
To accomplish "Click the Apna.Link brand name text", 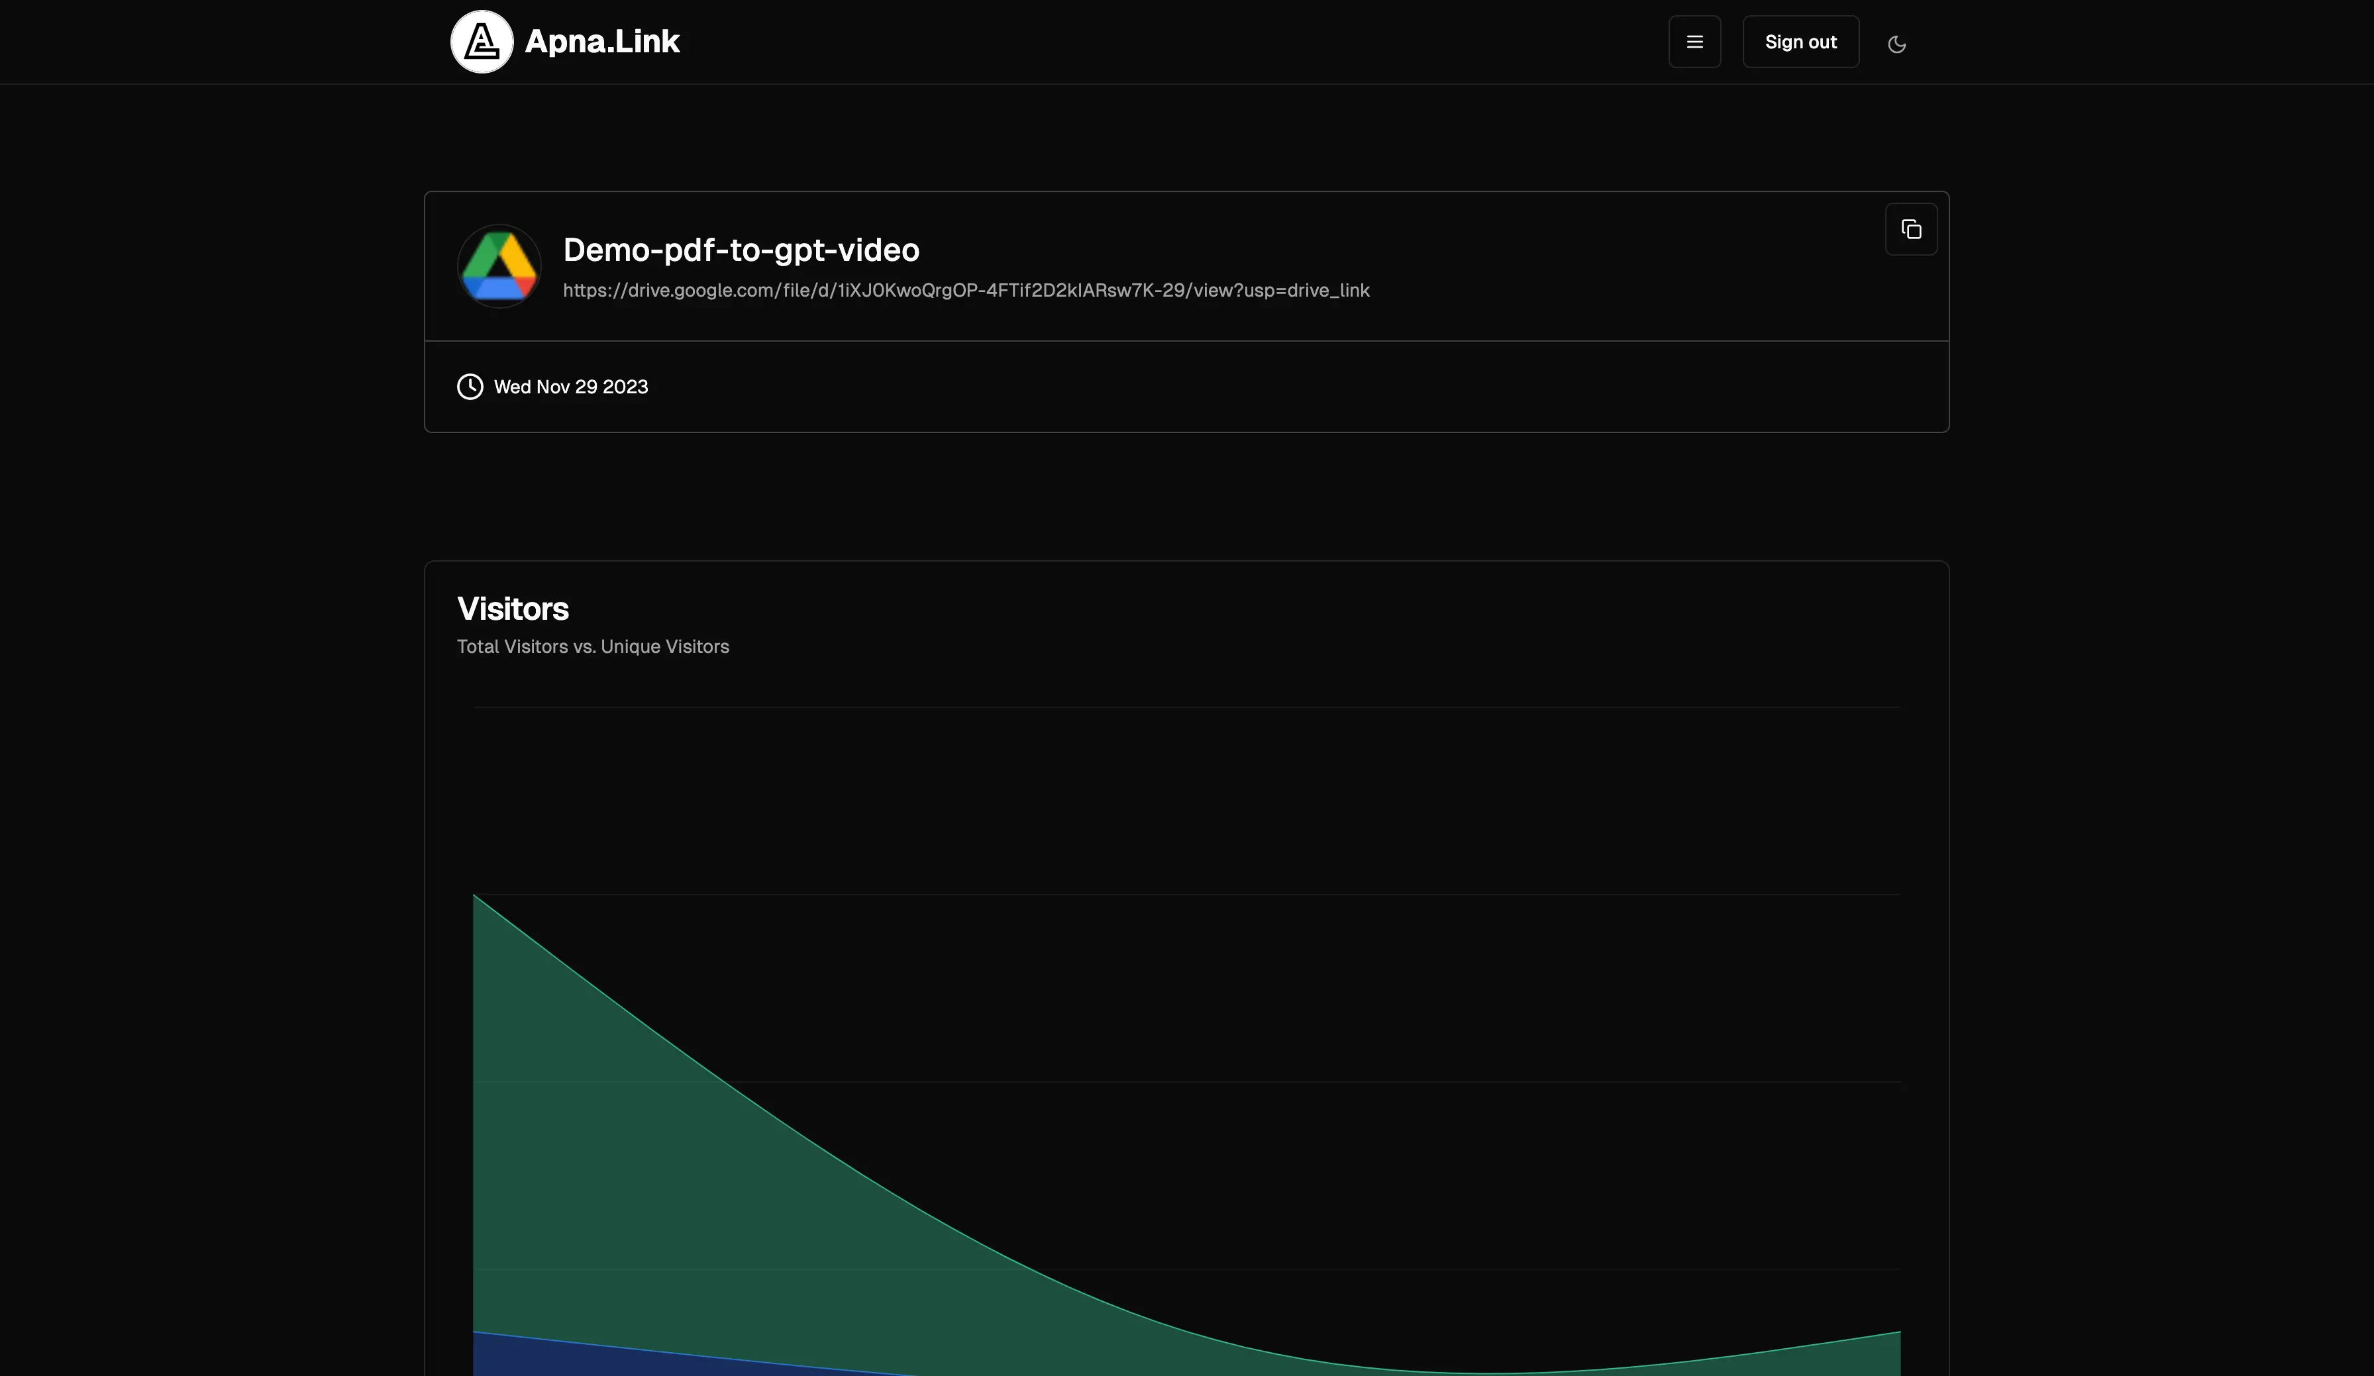I will (602, 42).
